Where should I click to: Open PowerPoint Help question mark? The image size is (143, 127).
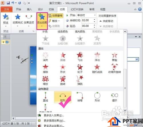point(140,9)
